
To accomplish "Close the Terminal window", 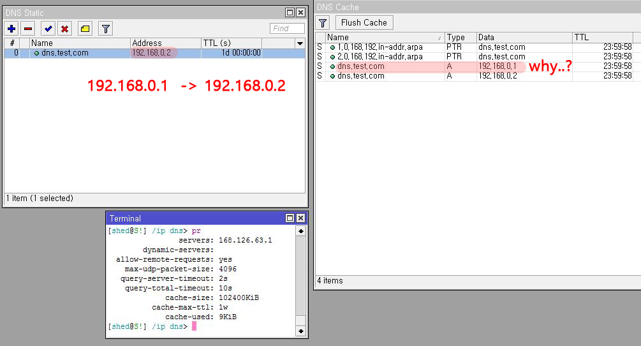I will point(300,218).
